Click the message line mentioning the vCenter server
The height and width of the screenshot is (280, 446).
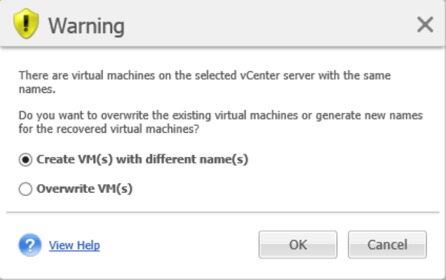point(205,77)
